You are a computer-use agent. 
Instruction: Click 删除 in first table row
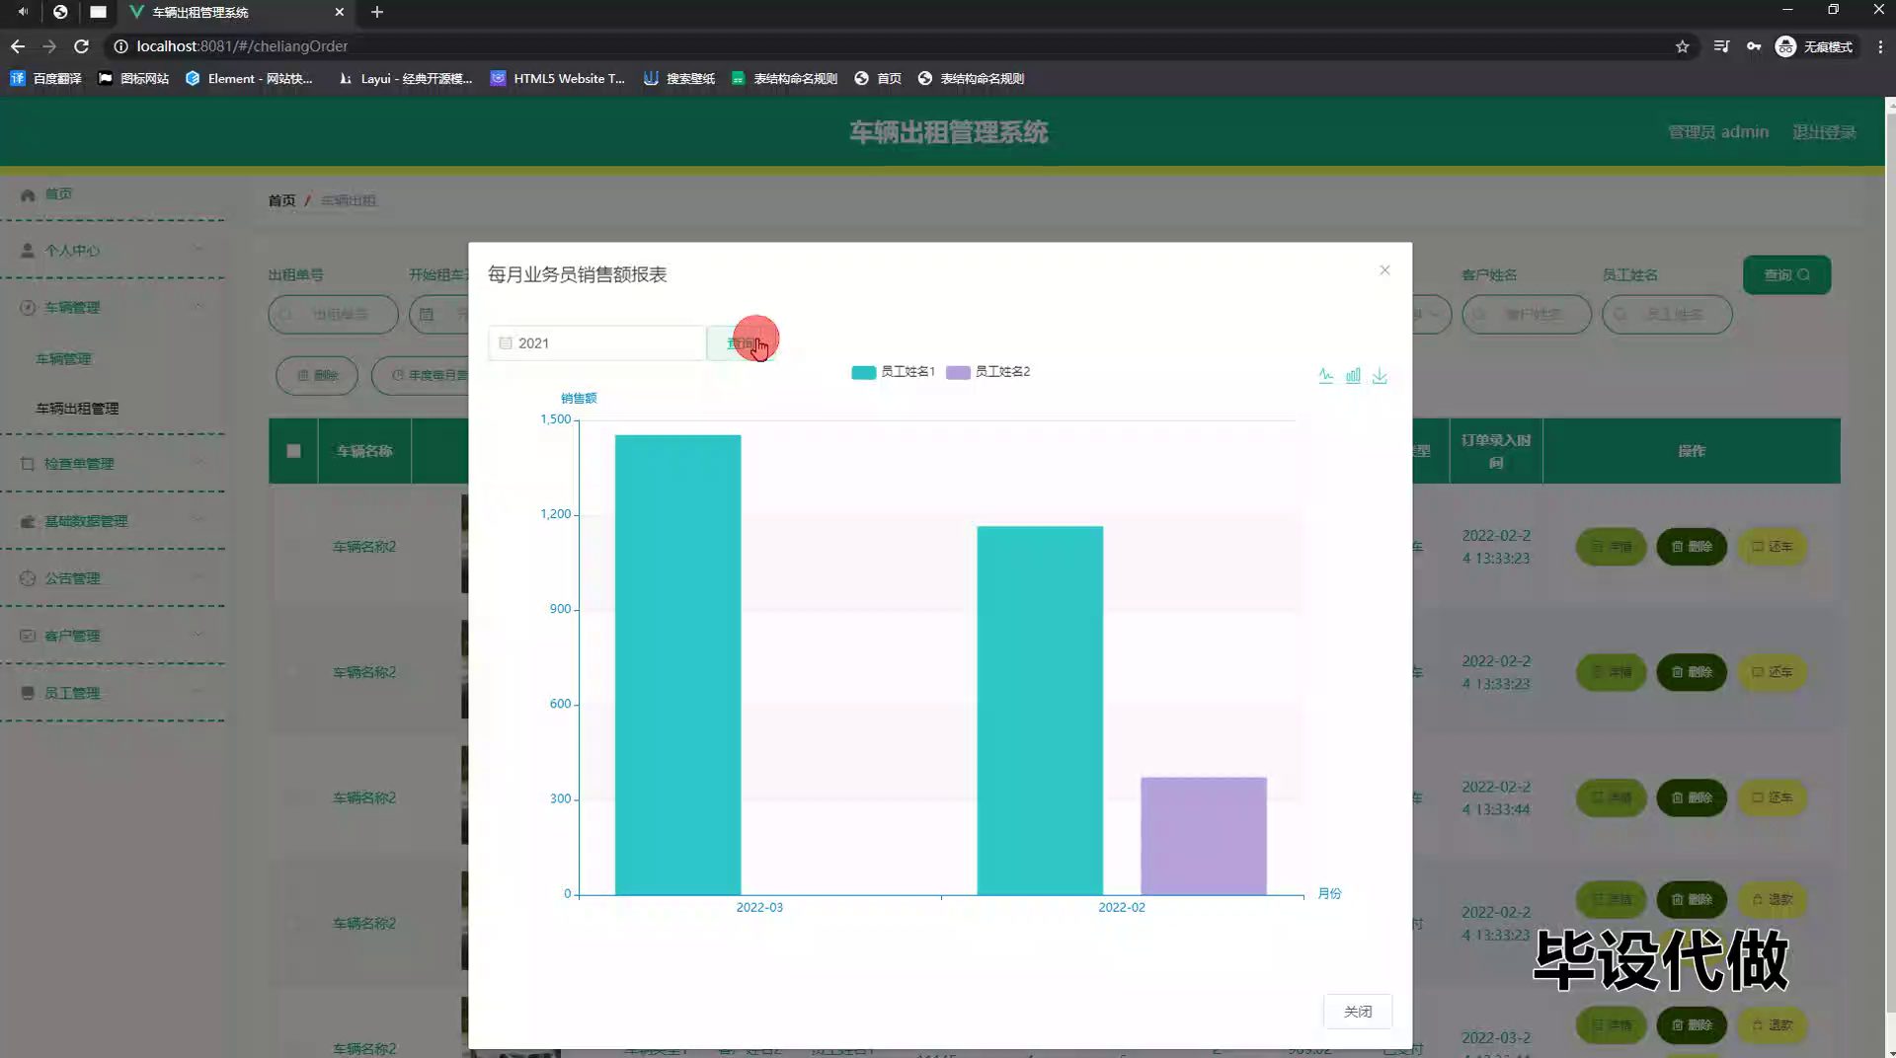pos(1692,546)
